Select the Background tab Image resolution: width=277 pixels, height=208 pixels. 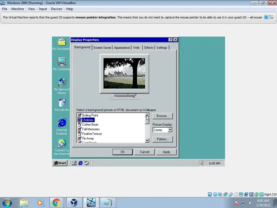tap(82, 47)
